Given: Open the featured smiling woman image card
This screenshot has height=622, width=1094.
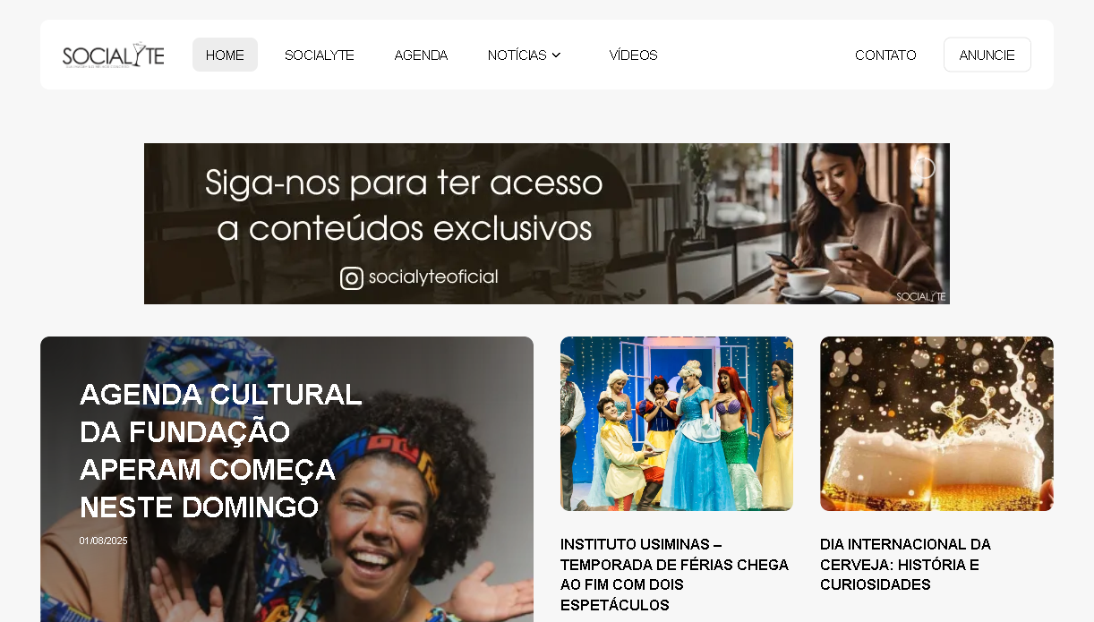Looking at the screenshot, I should click(286, 480).
